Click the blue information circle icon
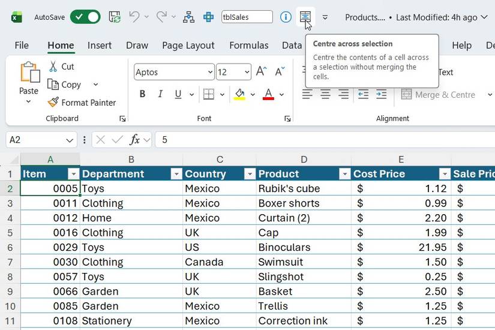This screenshot has width=495, height=330. tap(286, 17)
